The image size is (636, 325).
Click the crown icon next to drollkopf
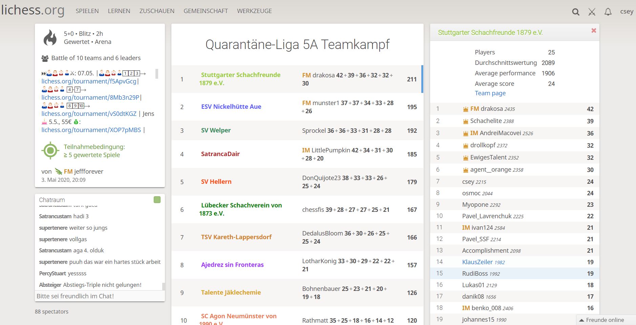pyautogui.click(x=466, y=145)
